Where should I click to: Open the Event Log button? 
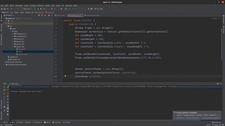217,122
